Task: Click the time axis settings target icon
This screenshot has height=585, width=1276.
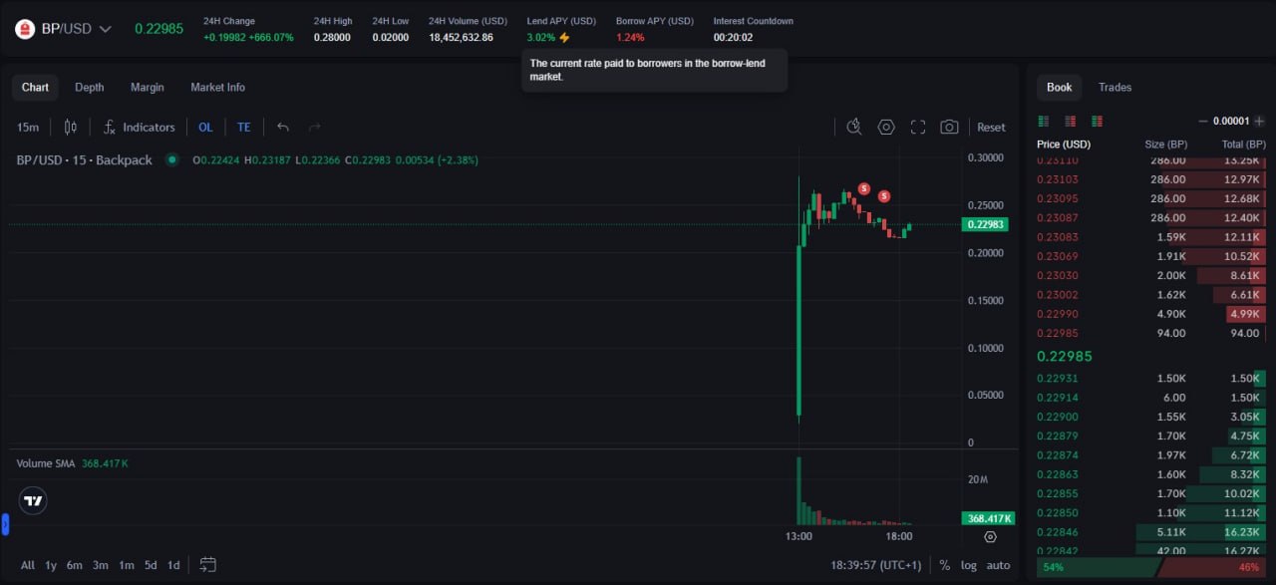Action: coord(990,536)
